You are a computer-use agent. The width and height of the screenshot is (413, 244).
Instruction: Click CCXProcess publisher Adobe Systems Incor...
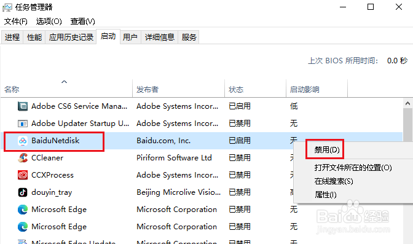177,175
